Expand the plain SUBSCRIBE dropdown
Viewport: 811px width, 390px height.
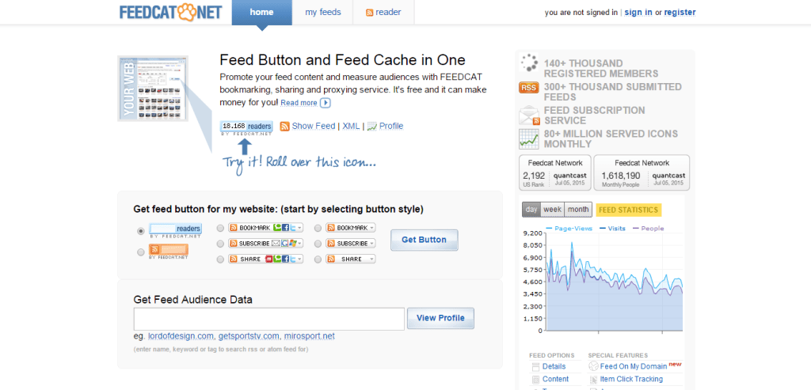(x=371, y=244)
